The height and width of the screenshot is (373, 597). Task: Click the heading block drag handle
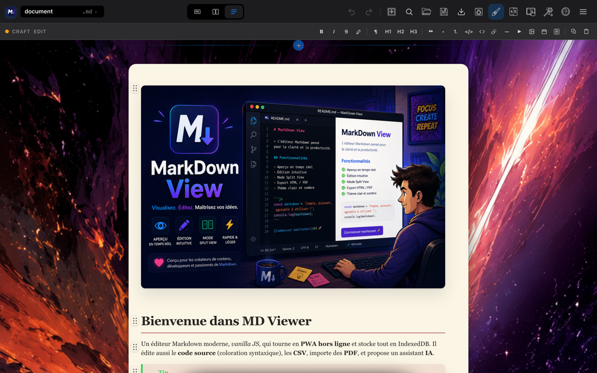pos(135,321)
